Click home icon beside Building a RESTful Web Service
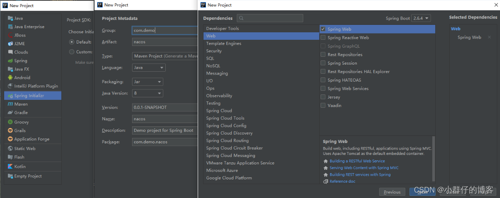Viewport: 500px width, 198px height. tap(326, 161)
